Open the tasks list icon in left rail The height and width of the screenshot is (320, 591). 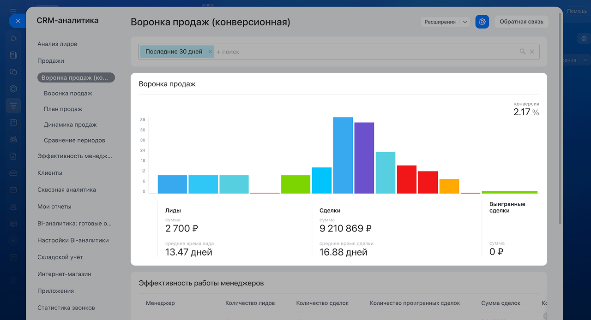(x=13, y=55)
